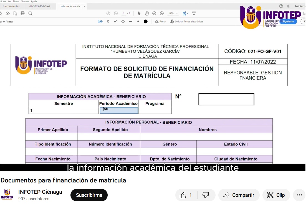
Task: Upload the file with the cloud icon
Action: click(x=7, y=13)
